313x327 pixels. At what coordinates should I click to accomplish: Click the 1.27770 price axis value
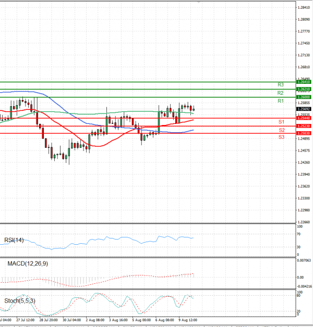[x=304, y=31]
